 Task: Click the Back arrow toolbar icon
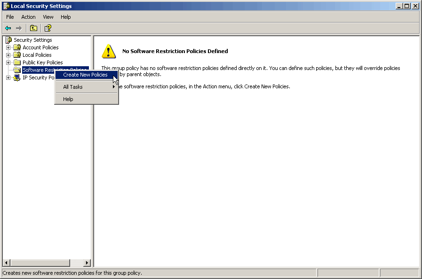coord(8,28)
